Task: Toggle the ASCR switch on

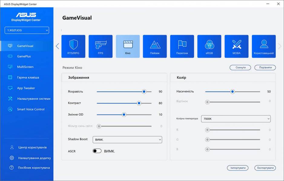Action: point(97,151)
